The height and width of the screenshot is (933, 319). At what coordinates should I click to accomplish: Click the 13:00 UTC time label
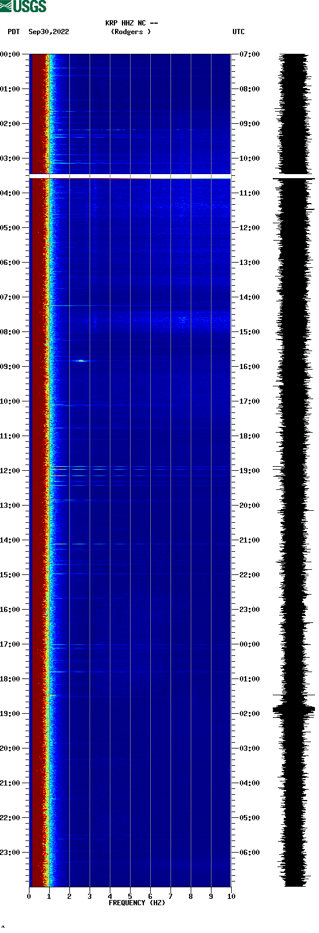coord(250,263)
